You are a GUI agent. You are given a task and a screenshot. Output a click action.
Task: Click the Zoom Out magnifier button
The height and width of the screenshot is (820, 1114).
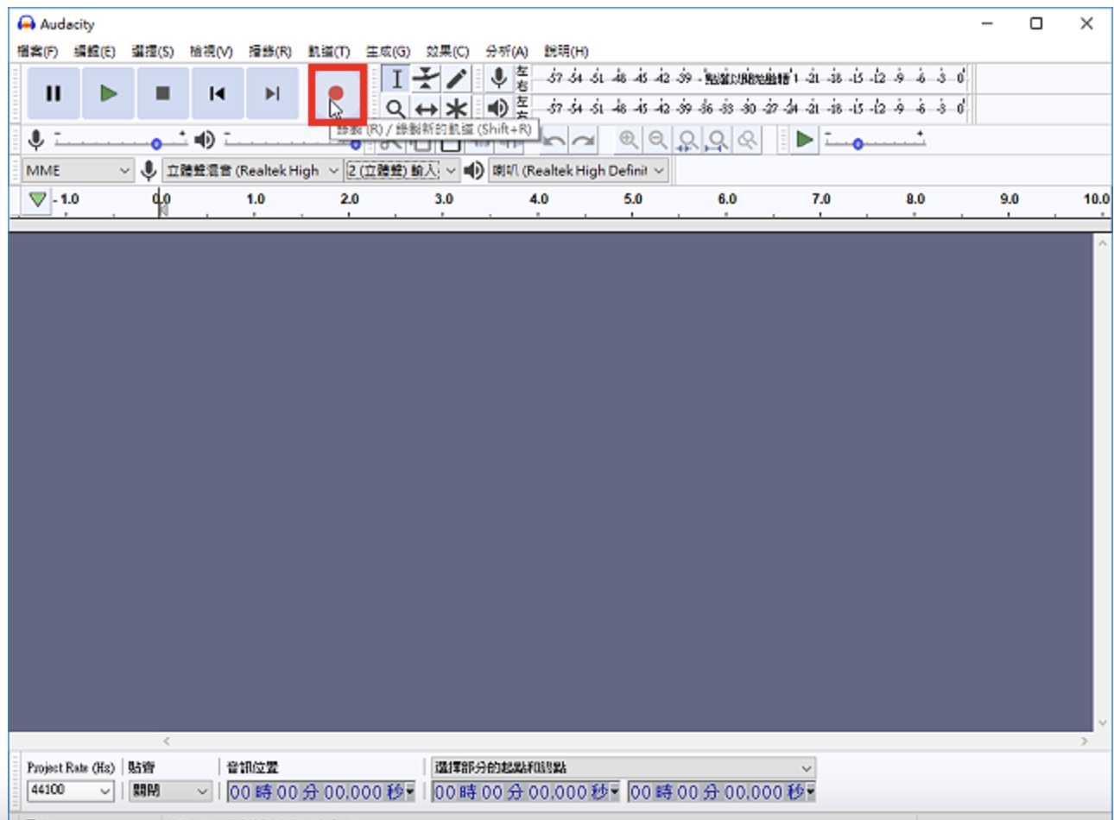(x=658, y=140)
